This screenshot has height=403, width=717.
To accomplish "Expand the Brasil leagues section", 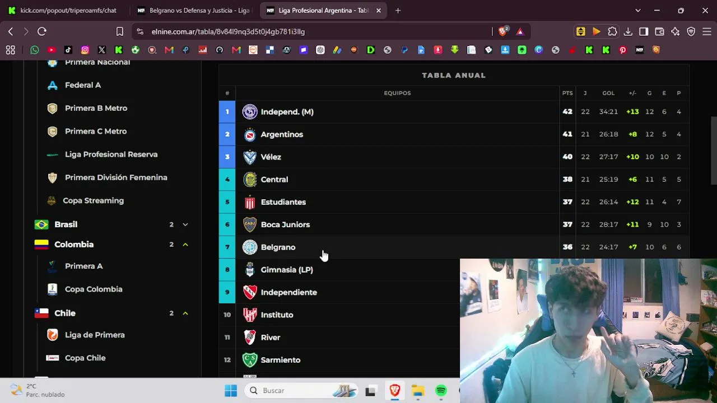I will tap(185, 224).
